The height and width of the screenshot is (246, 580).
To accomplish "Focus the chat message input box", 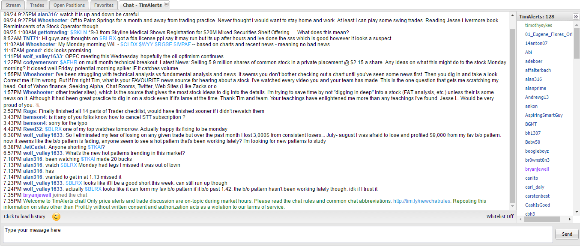I will [278, 234].
